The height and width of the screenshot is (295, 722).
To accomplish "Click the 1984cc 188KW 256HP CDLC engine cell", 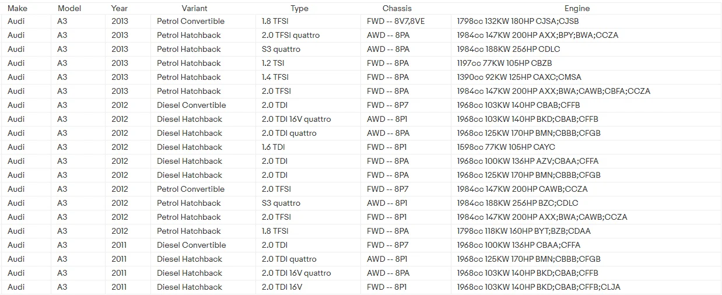I will coord(586,50).
